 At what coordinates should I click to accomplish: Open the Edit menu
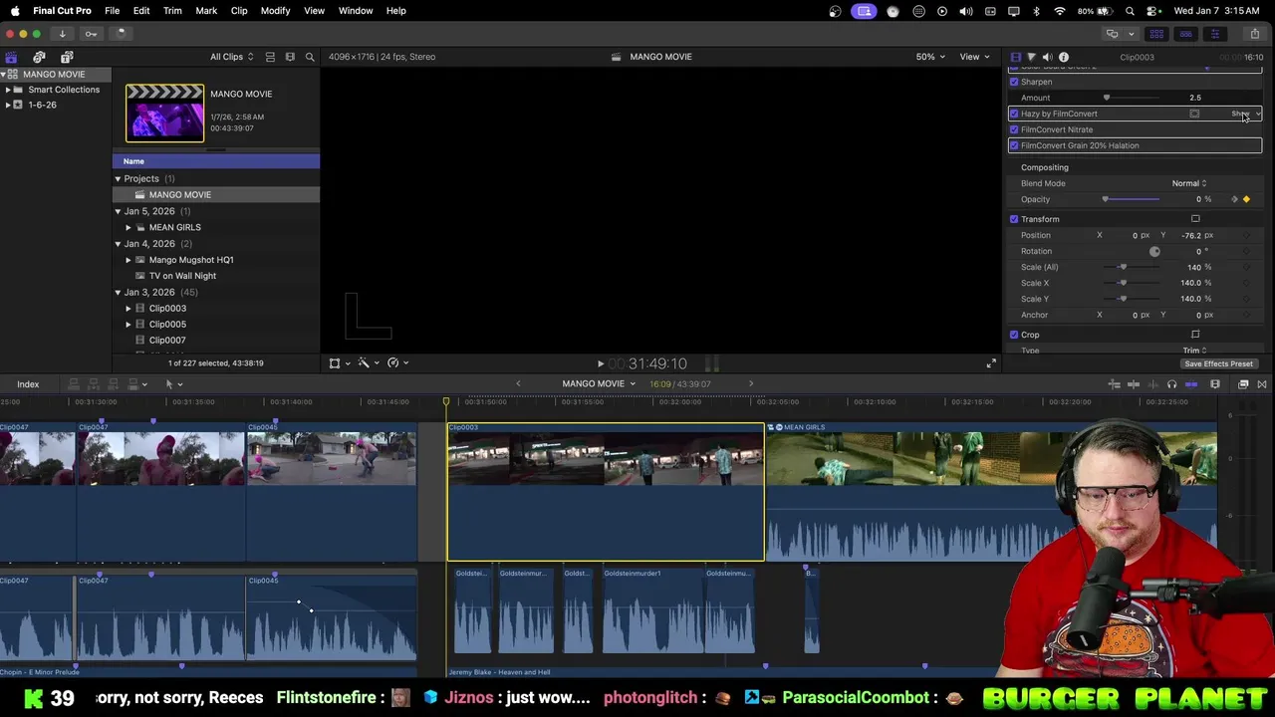click(141, 11)
